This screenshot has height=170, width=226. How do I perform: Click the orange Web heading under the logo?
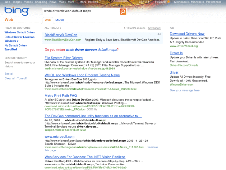[9, 20]
